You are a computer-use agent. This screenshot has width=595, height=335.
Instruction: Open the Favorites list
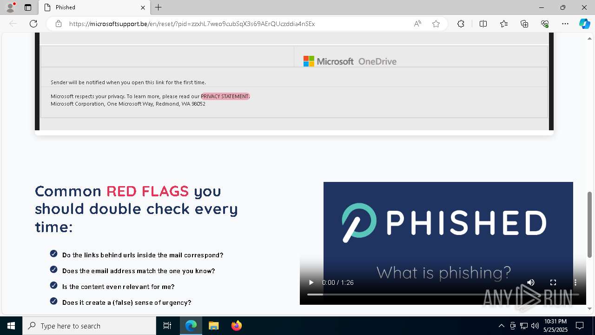pos(504,24)
